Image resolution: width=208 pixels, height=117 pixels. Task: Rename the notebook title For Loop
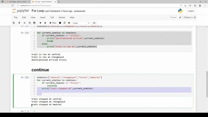pyautogui.click(x=38, y=11)
